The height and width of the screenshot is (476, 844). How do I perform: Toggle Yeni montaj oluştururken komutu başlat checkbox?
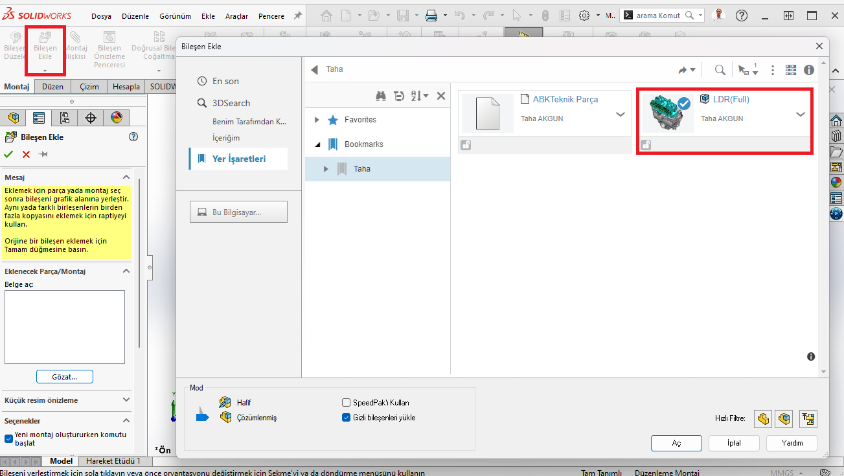[8, 438]
